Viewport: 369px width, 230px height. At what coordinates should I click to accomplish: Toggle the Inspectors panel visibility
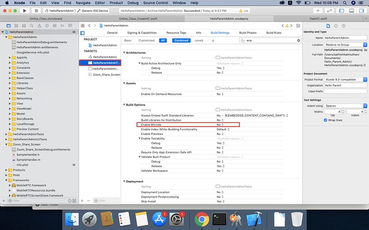[361, 11]
